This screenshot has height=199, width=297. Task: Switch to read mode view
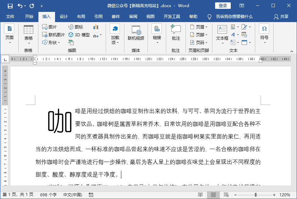200,195
